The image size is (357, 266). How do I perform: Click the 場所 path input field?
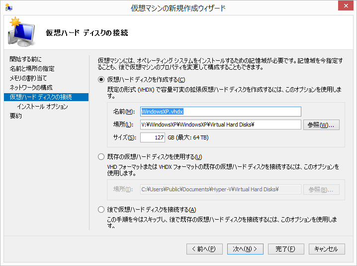(x=221, y=125)
